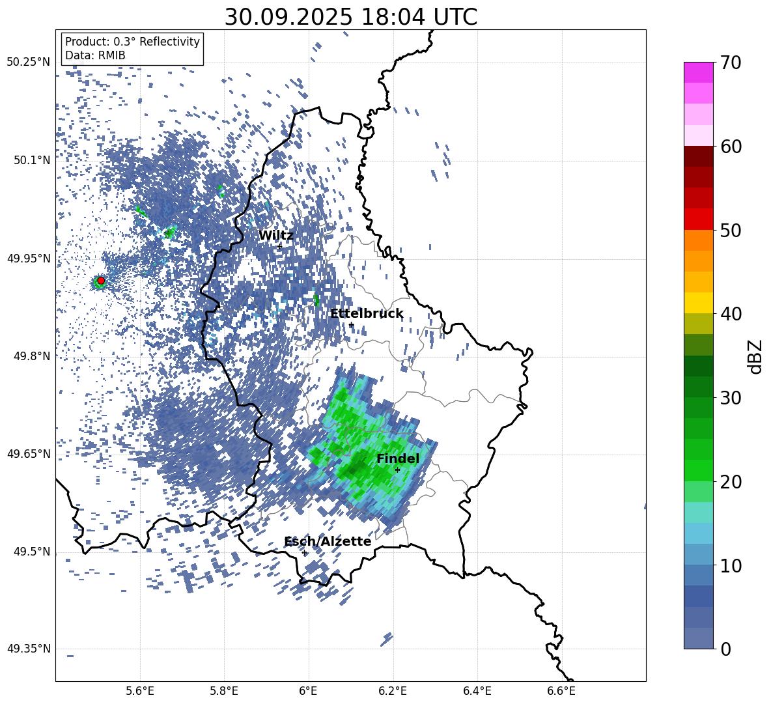The height and width of the screenshot is (704, 771).
Task: Click the 10 tick on colorbar
Action: click(731, 565)
